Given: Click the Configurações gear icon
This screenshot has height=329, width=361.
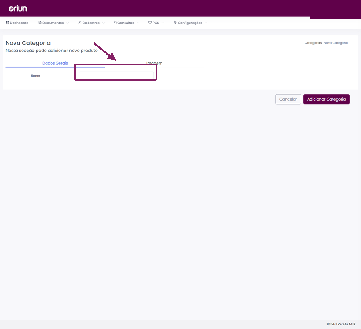Looking at the screenshot, I should pyautogui.click(x=175, y=23).
